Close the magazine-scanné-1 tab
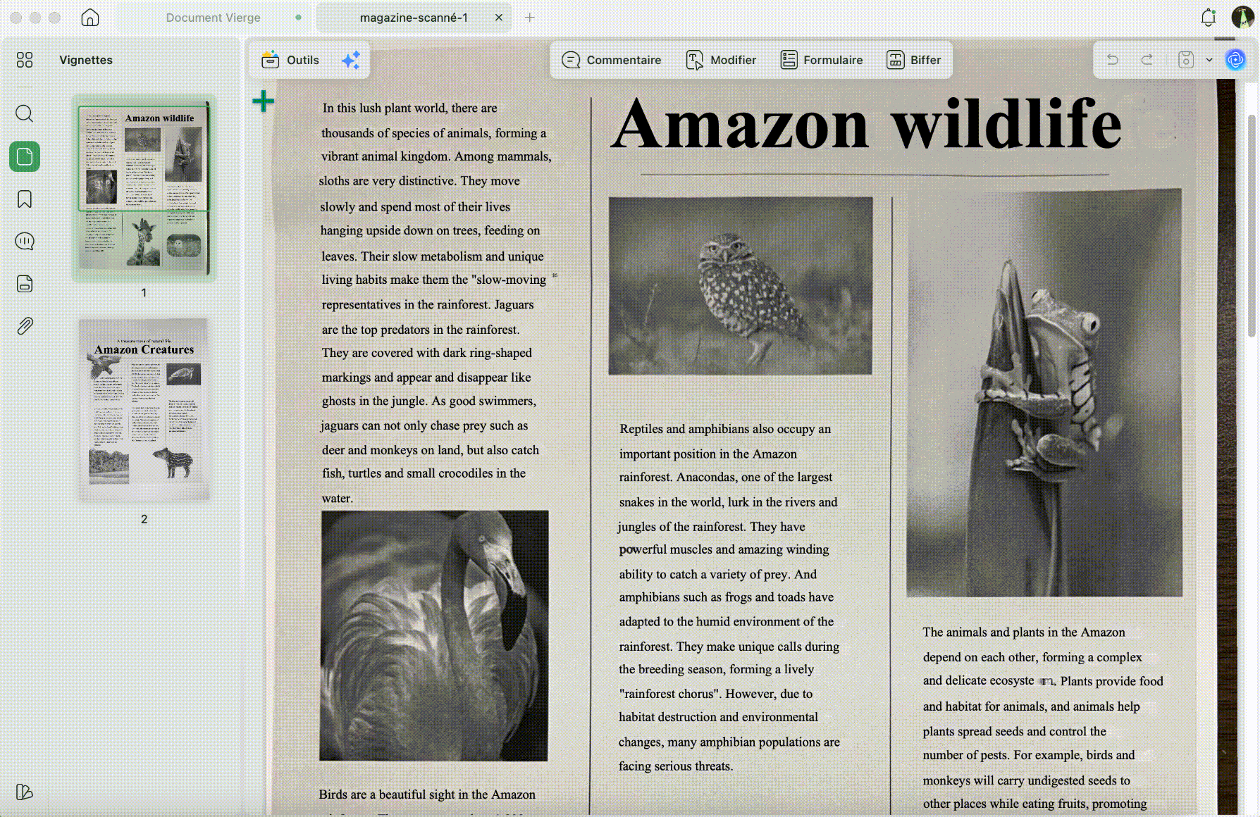This screenshot has height=817, width=1260. [499, 18]
